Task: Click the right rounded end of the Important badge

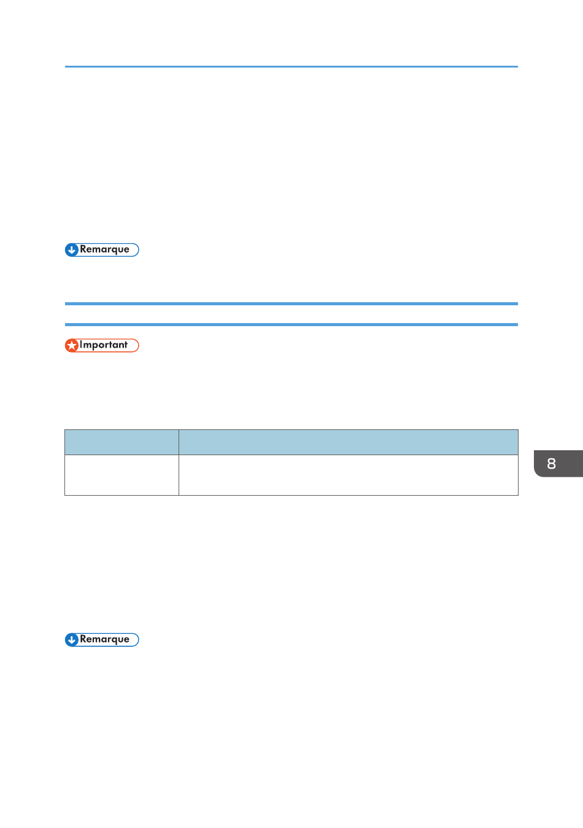Action: pos(134,345)
